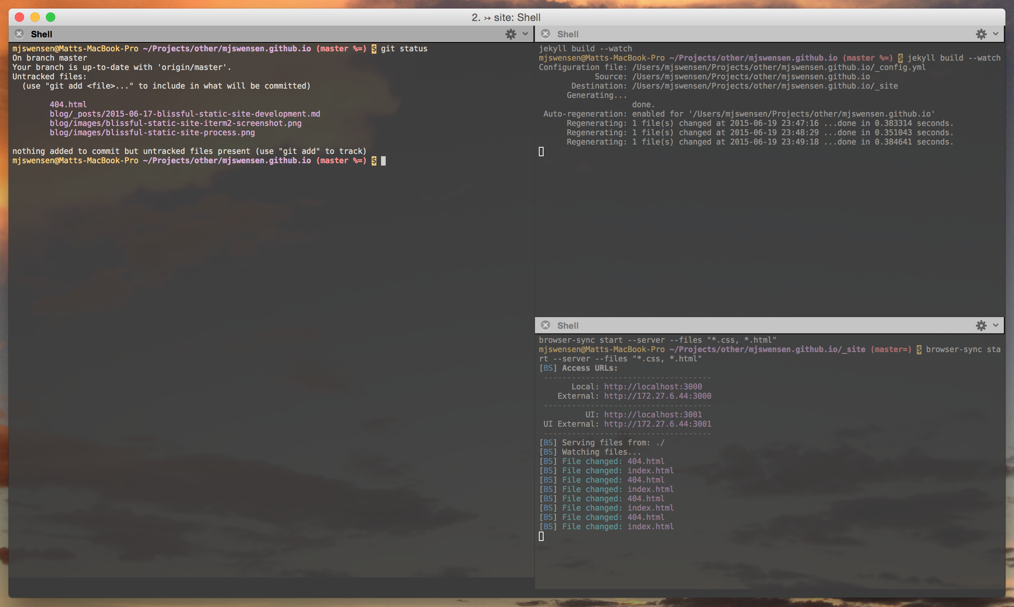1014x607 pixels.
Task: Open the gear settings icon on left Shell pane
Action: (x=510, y=34)
